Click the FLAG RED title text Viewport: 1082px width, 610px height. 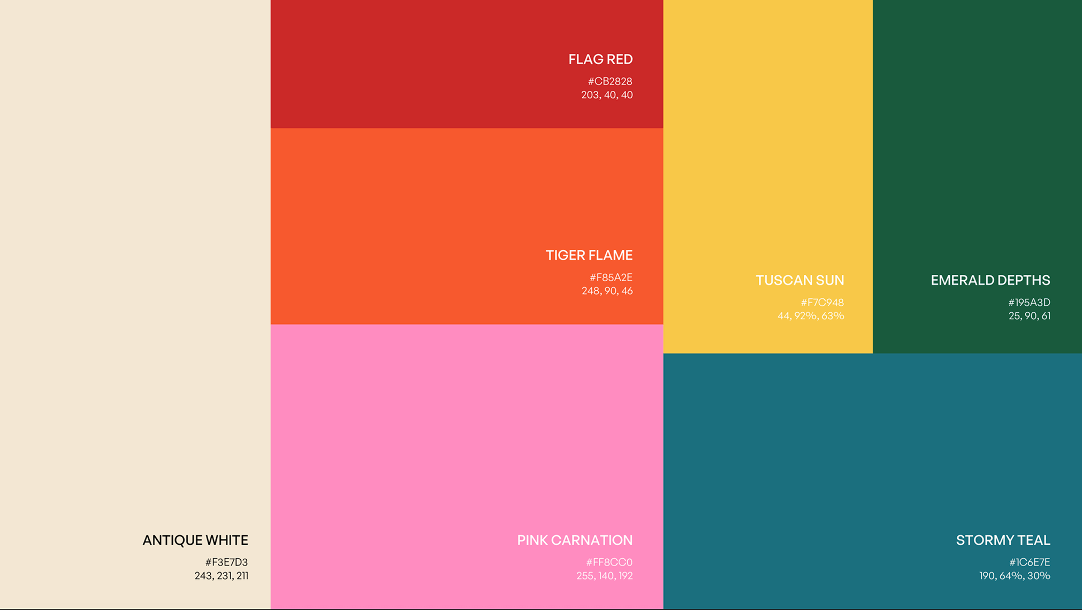pos(600,59)
